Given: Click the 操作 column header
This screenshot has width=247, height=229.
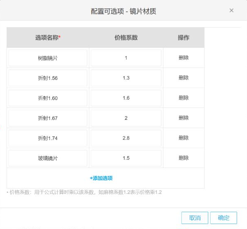Looking at the screenshot, I should click(x=184, y=37).
